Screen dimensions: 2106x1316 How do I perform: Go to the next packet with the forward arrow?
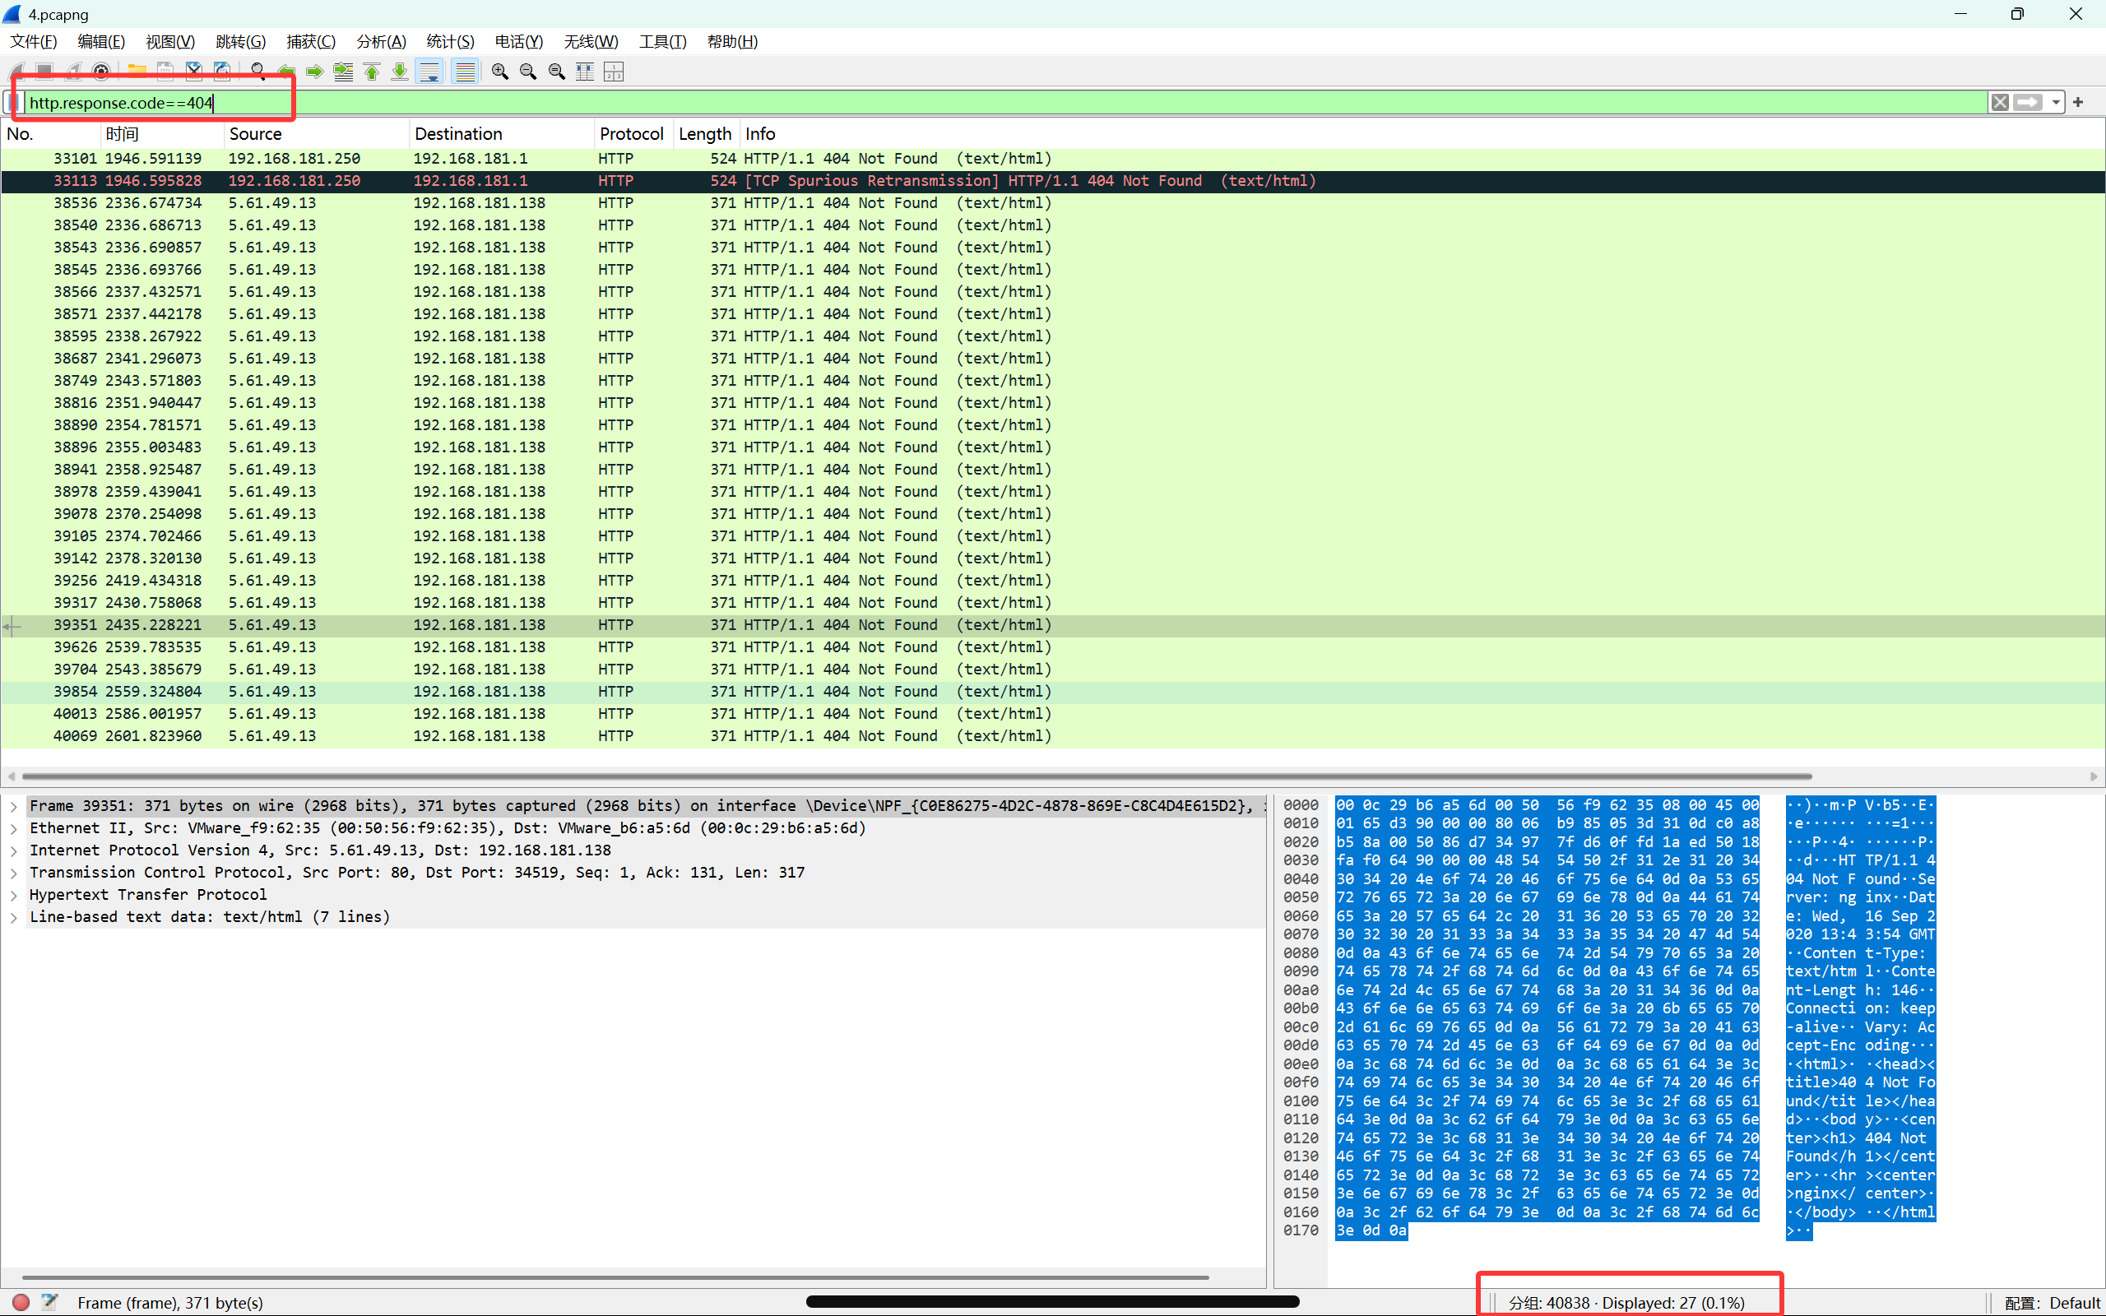click(x=315, y=72)
